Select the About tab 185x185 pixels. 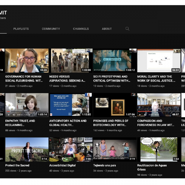(x=107, y=29)
